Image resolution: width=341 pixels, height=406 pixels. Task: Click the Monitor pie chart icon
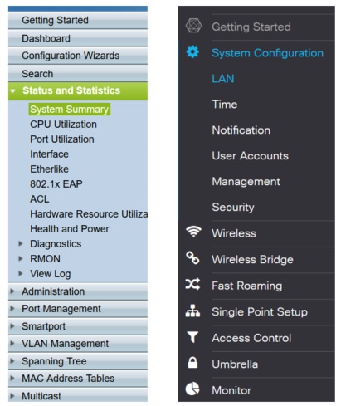pos(192,389)
